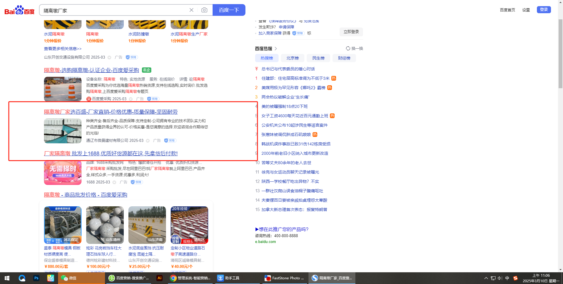Screen dimensions: 563x284
Task: Open 想在此推广您的产品吗 link
Action: [282, 229]
